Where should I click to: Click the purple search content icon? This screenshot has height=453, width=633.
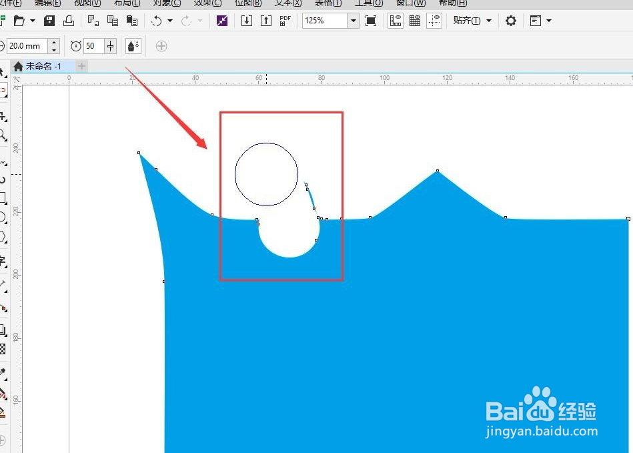pyautogui.click(x=222, y=21)
